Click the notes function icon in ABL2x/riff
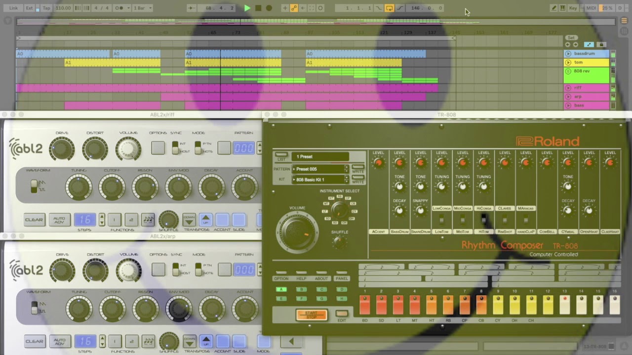 click(148, 219)
